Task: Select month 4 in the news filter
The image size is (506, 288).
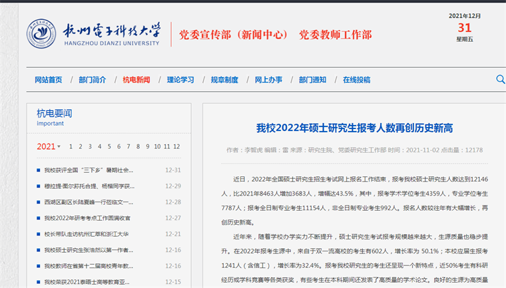Action: [100, 146]
